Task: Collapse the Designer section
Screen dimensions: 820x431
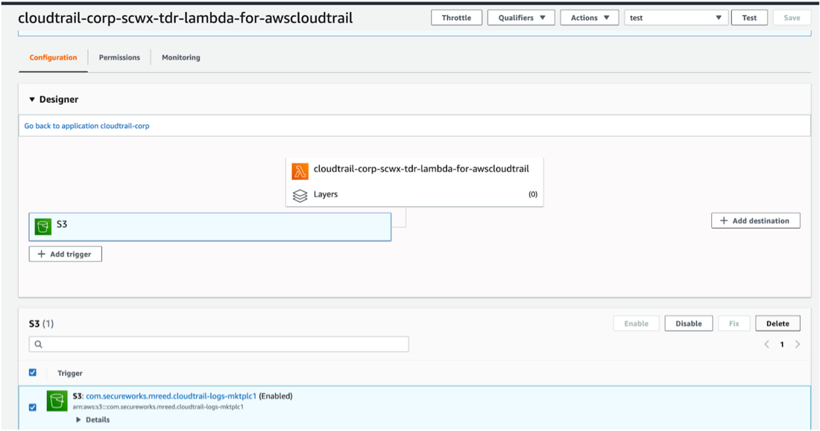Action: [x=32, y=99]
